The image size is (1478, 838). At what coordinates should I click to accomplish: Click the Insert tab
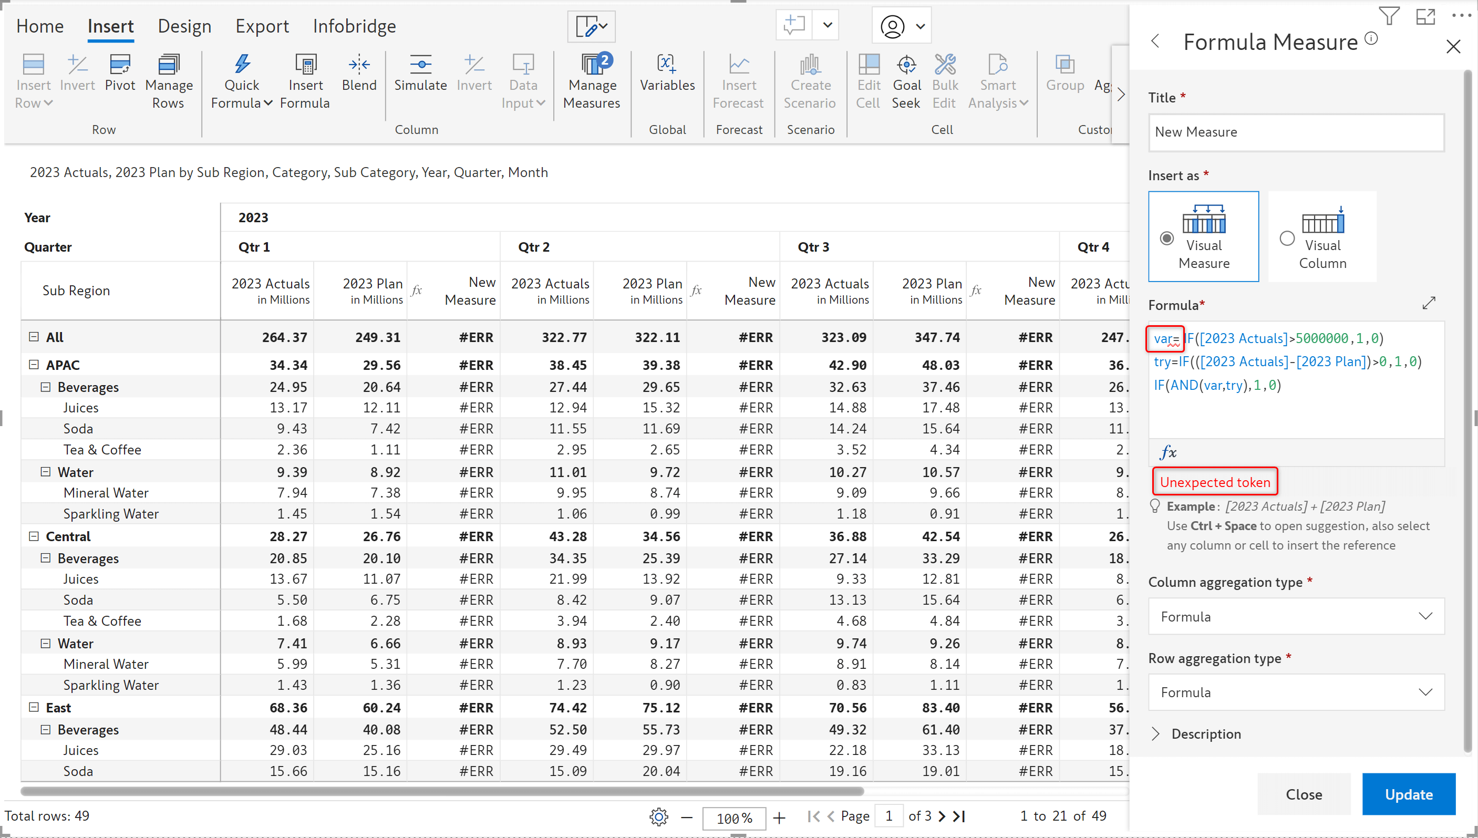point(109,25)
